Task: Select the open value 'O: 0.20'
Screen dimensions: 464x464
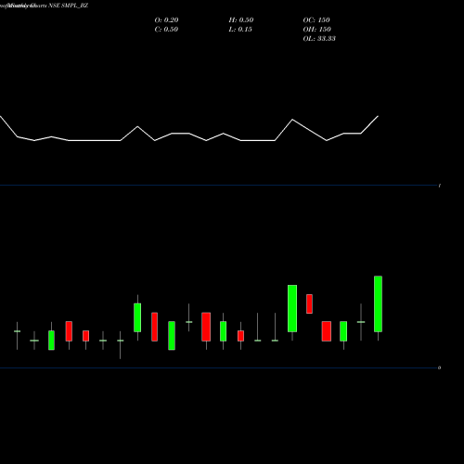Action: [x=166, y=19]
